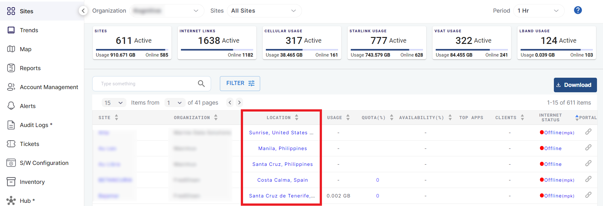This screenshot has width=603, height=206.
Task: Sort table by Location column
Action: click(297, 118)
